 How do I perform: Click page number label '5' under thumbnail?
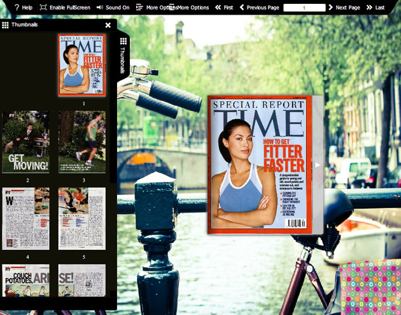click(x=84, y=257)
